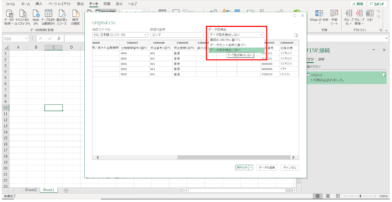The image size is (392, 202).
Task: Click the zoom out minus button
Action: point(345,196)
